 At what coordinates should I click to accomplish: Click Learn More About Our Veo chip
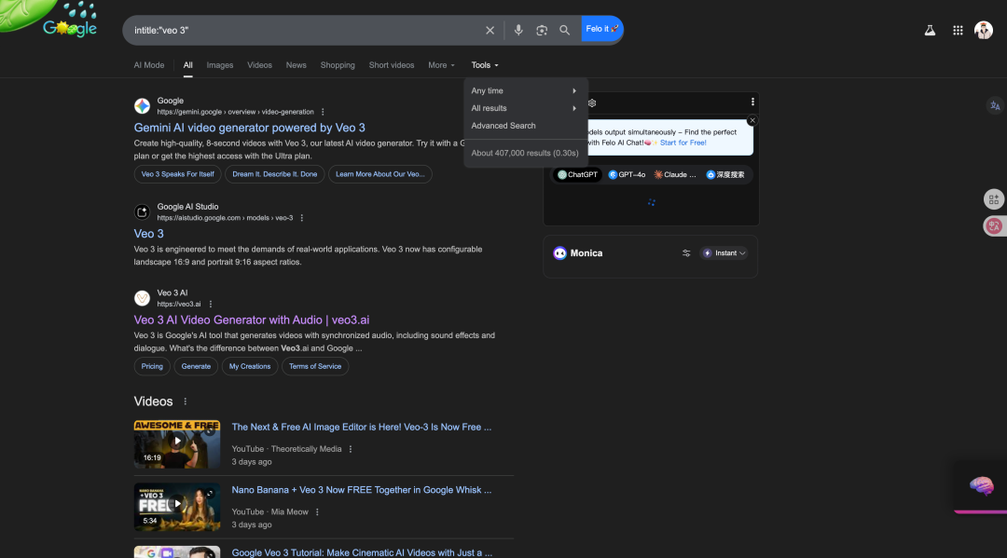(x=379, y=174)
